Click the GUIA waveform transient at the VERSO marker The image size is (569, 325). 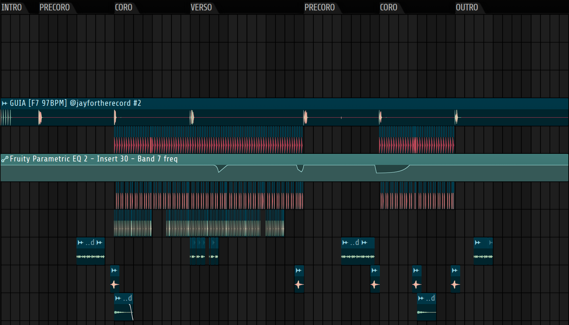pos(192,118)
